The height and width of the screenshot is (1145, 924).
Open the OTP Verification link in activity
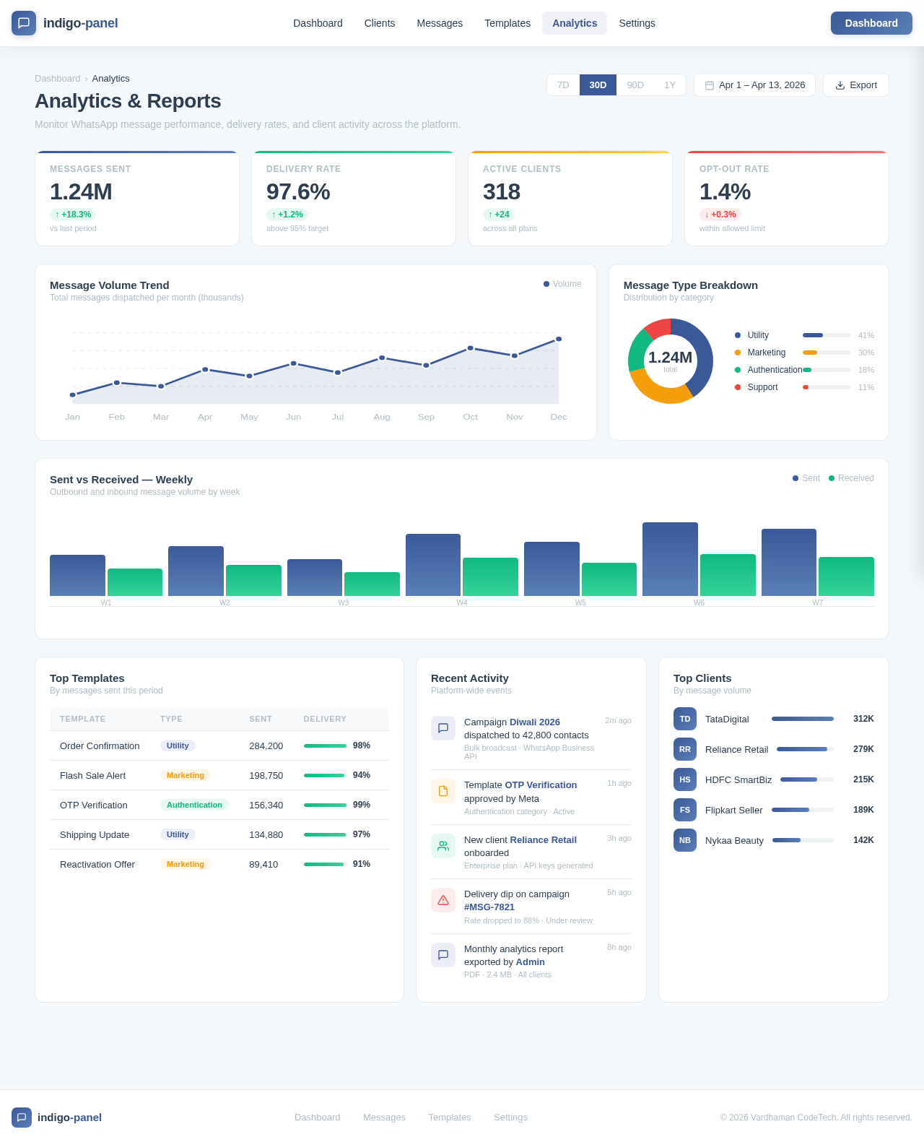[x=541, y=785]
